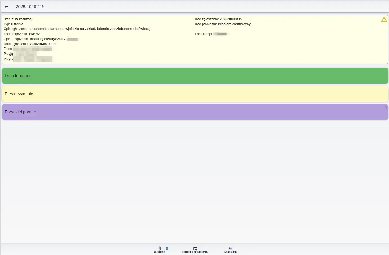
Task: Click the attachments count badge
Action: (167, 249)
